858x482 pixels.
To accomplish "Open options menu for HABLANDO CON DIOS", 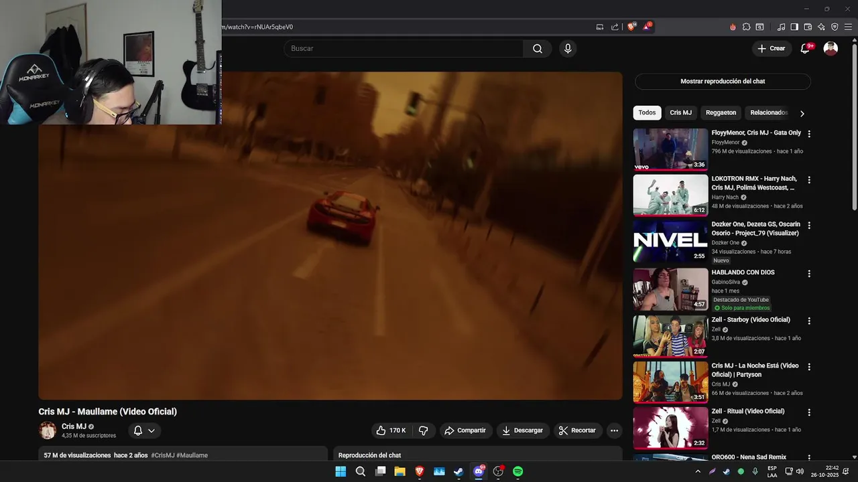I will coord(809,274).
